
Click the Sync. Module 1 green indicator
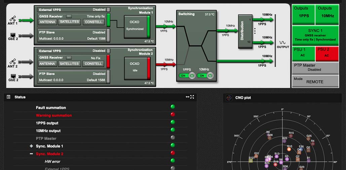pyautogui.click(x=173, y=145)
